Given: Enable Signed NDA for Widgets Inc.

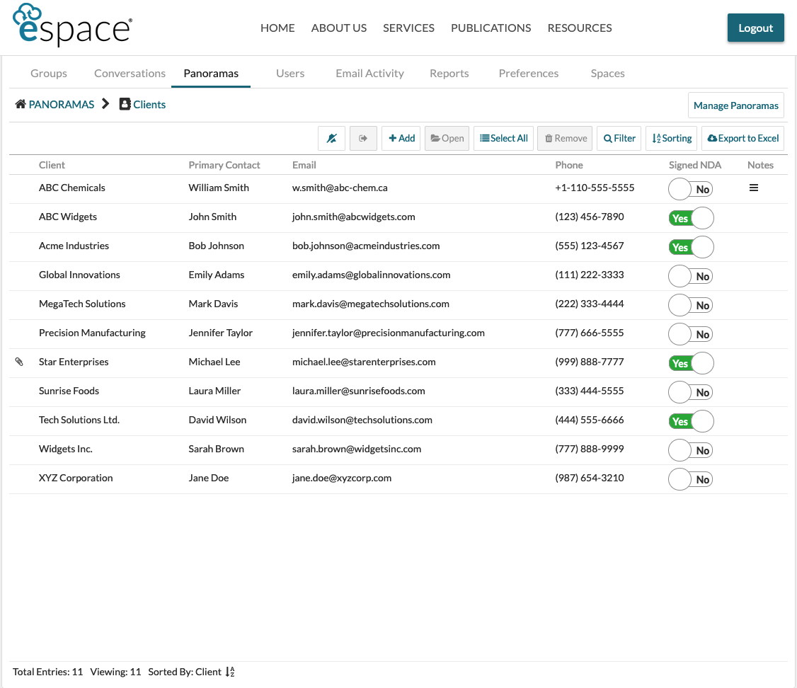Looking at the screenshot, I should click(x=691, y=449).
